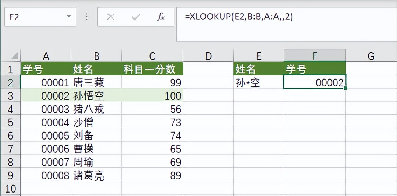Select row 6 header
Image resolution: width=397 pixels, height=196 pixels.
click(x=11, y=135)
